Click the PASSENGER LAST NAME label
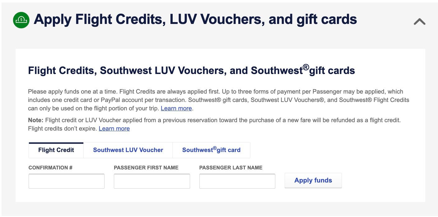The image size is (438, 217). coord(231,168)
